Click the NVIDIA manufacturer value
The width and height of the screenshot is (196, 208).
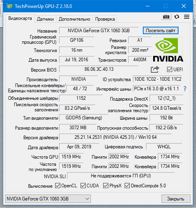pos(78,79)
